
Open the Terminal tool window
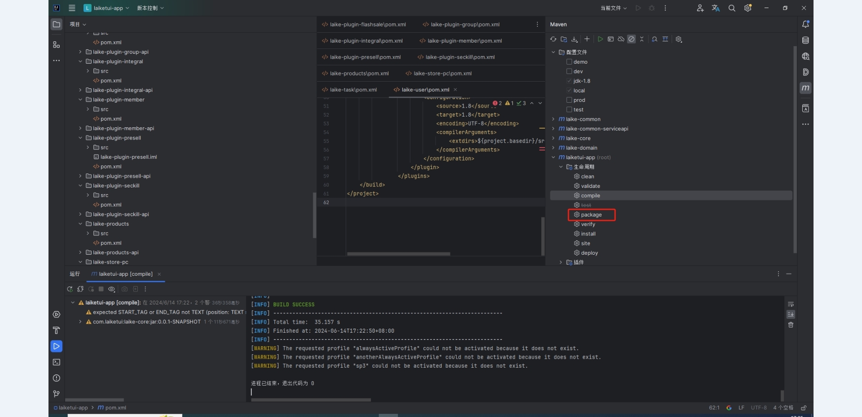(57, 362)
